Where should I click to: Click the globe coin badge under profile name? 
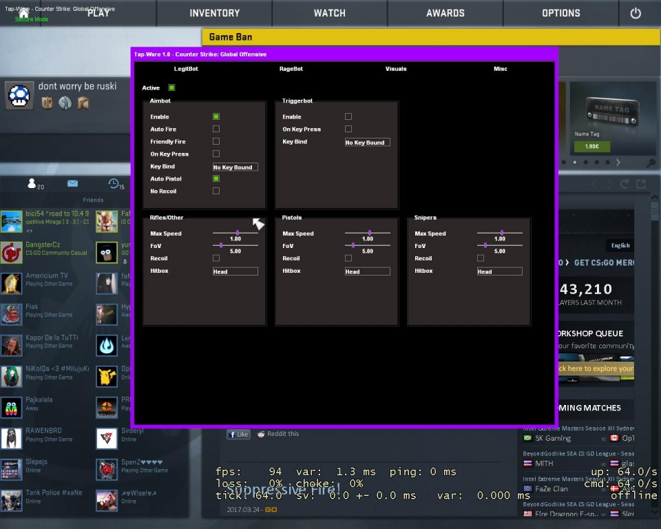[x=65, y=103]
